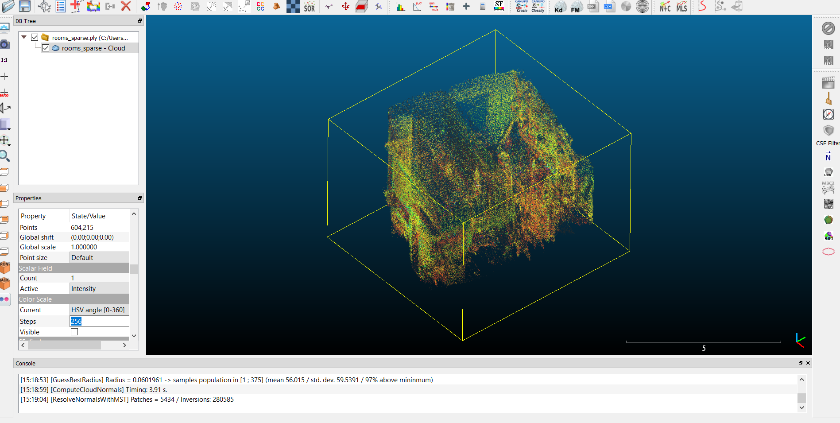Click the Console scroll down arrow

801,407
